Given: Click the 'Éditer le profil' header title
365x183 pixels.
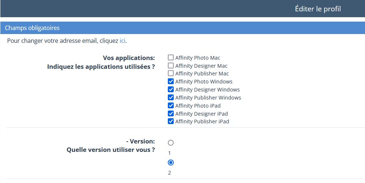Looking at the screenshot, I should 318,9.
